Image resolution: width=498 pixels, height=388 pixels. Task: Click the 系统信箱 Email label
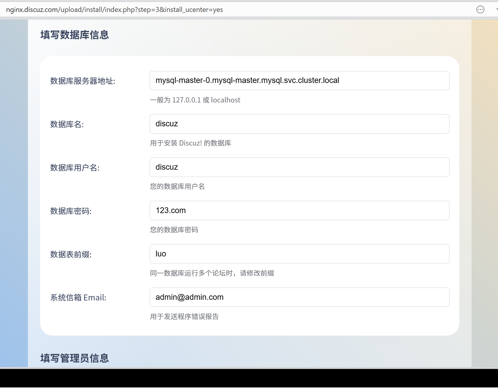78,297
